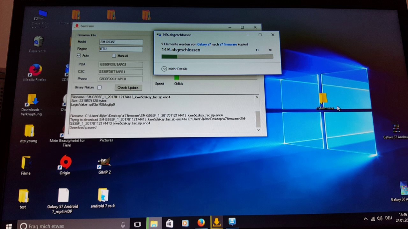Viewport: 408px width, 229px height.
Task: Click the Cortana microphone icon
Action: click(x=123, y=225)
